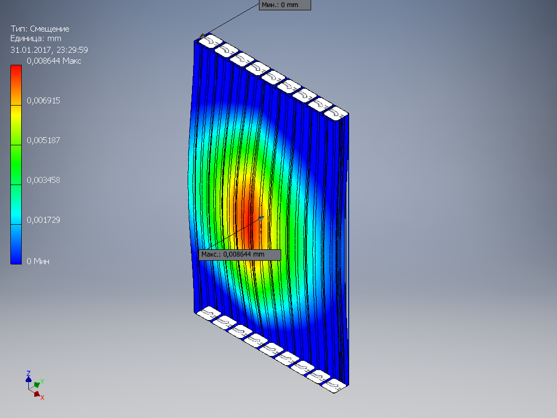Click the maximum displacement arrow marker on the panel
The image size is (557, 418).
tap(261, 218)
